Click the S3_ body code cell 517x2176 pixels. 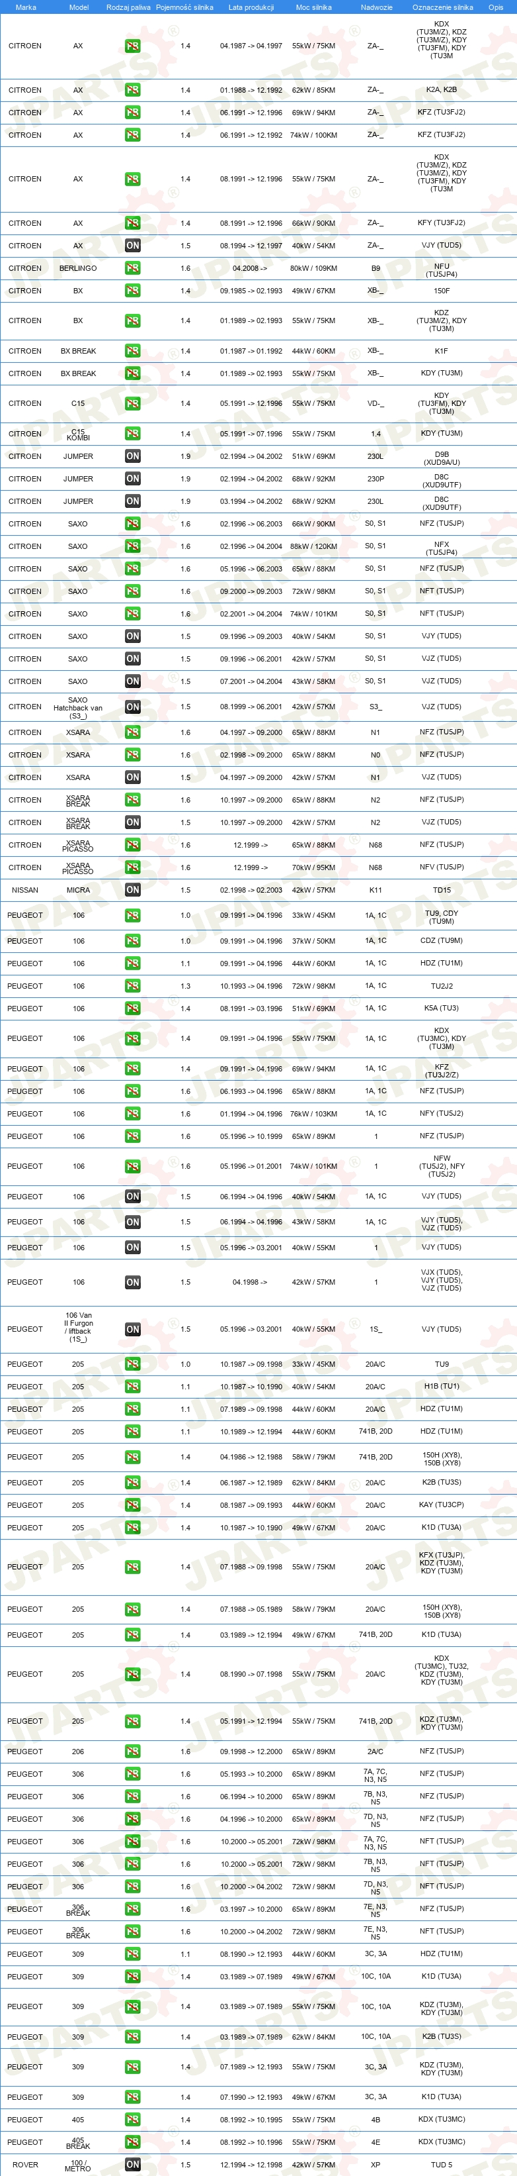[x=376, y=707]
